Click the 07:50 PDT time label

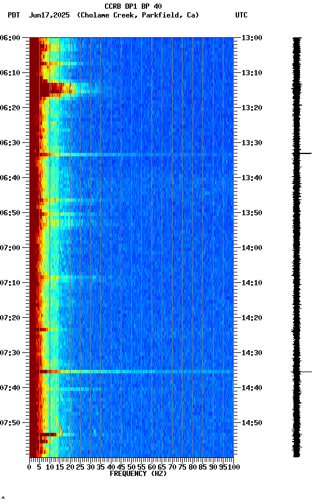click(10, 423)
